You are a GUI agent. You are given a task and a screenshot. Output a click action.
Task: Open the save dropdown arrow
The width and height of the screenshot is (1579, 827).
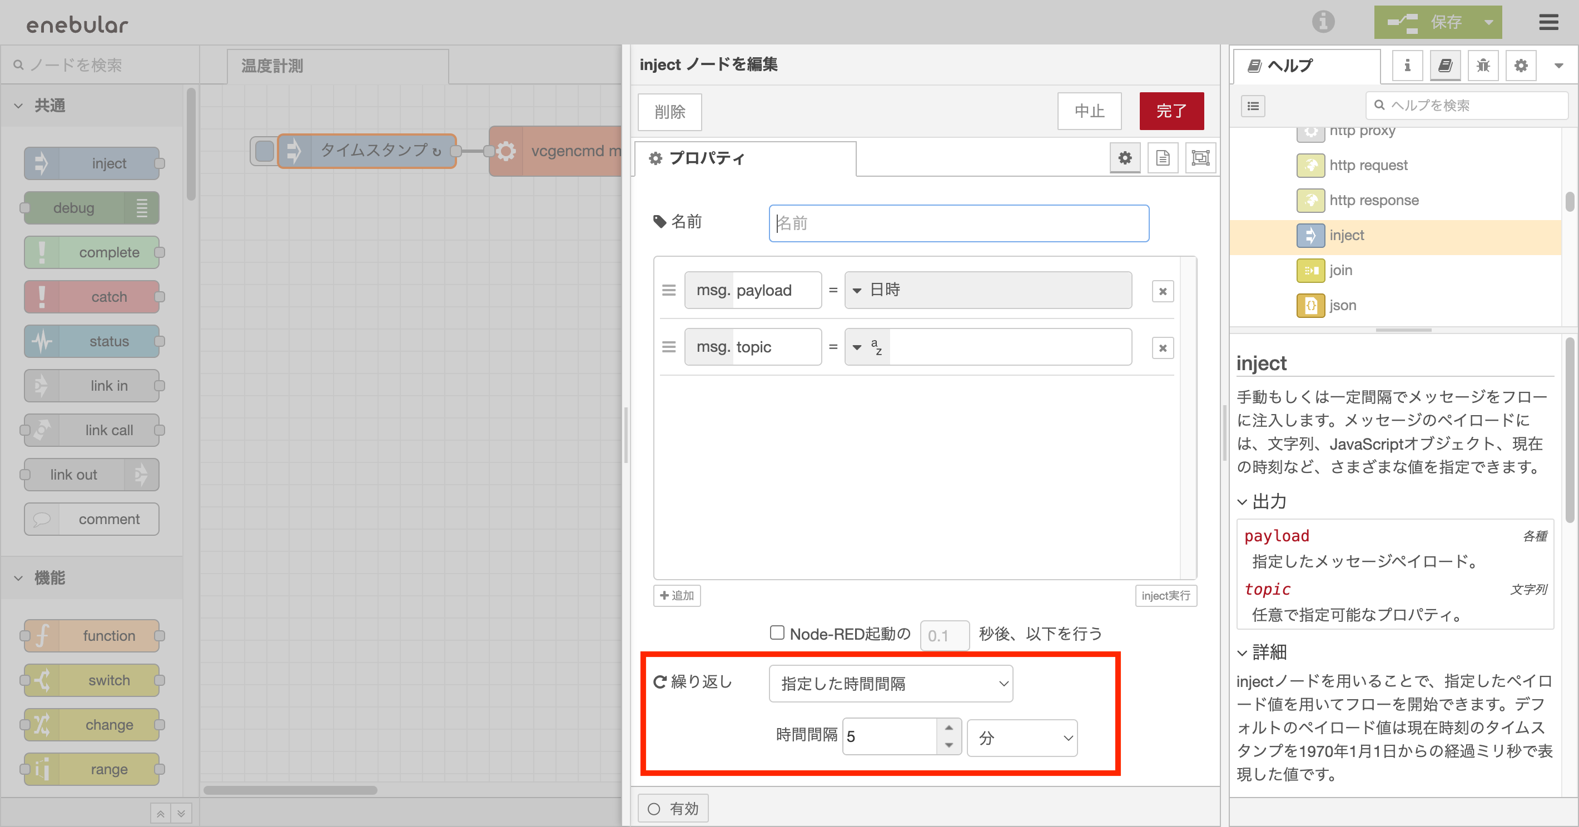[x=1488, y=22]
